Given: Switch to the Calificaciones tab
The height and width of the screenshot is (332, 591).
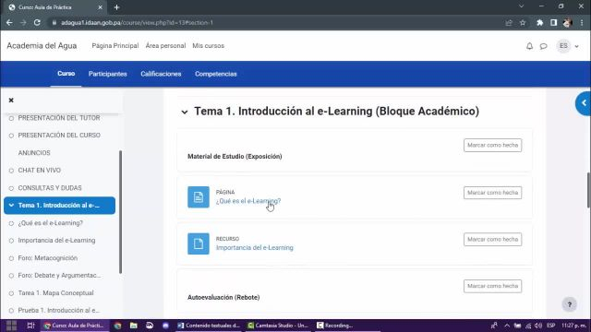Looking at the screenshot, I should [161, 74].
